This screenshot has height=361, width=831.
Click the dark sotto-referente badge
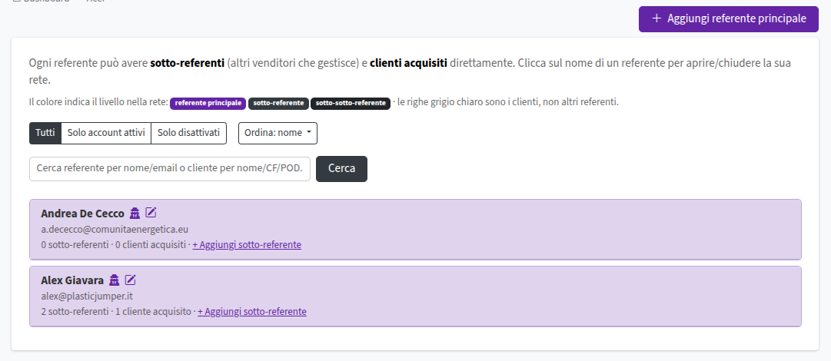(278, 103)
